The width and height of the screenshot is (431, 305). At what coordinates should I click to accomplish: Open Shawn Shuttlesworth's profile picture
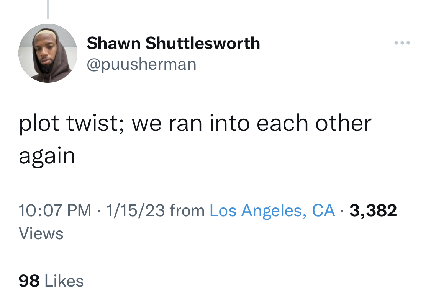click(48, 53)
